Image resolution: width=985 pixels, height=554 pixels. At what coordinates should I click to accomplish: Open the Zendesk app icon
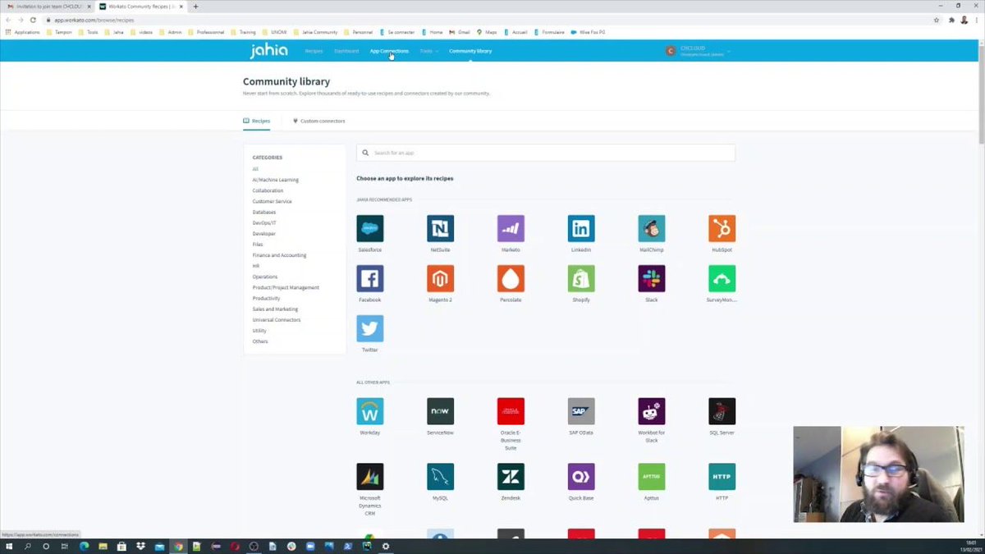click(x=511, y=475)
